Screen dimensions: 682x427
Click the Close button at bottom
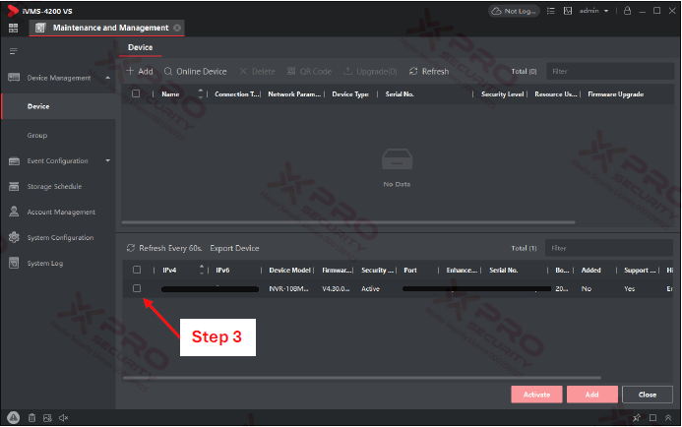(648, 395)
